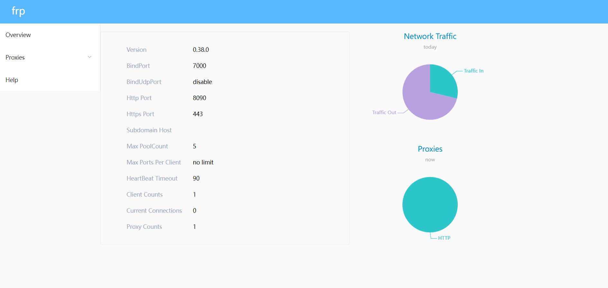Click the Max Ports Per Client label
The width and height of the screenshot is (608, 288).
click(x=154, y=162)
